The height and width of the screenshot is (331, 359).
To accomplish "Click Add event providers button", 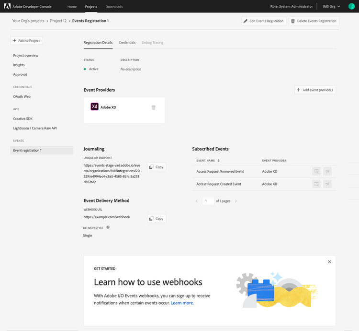I will click(315, 90).
